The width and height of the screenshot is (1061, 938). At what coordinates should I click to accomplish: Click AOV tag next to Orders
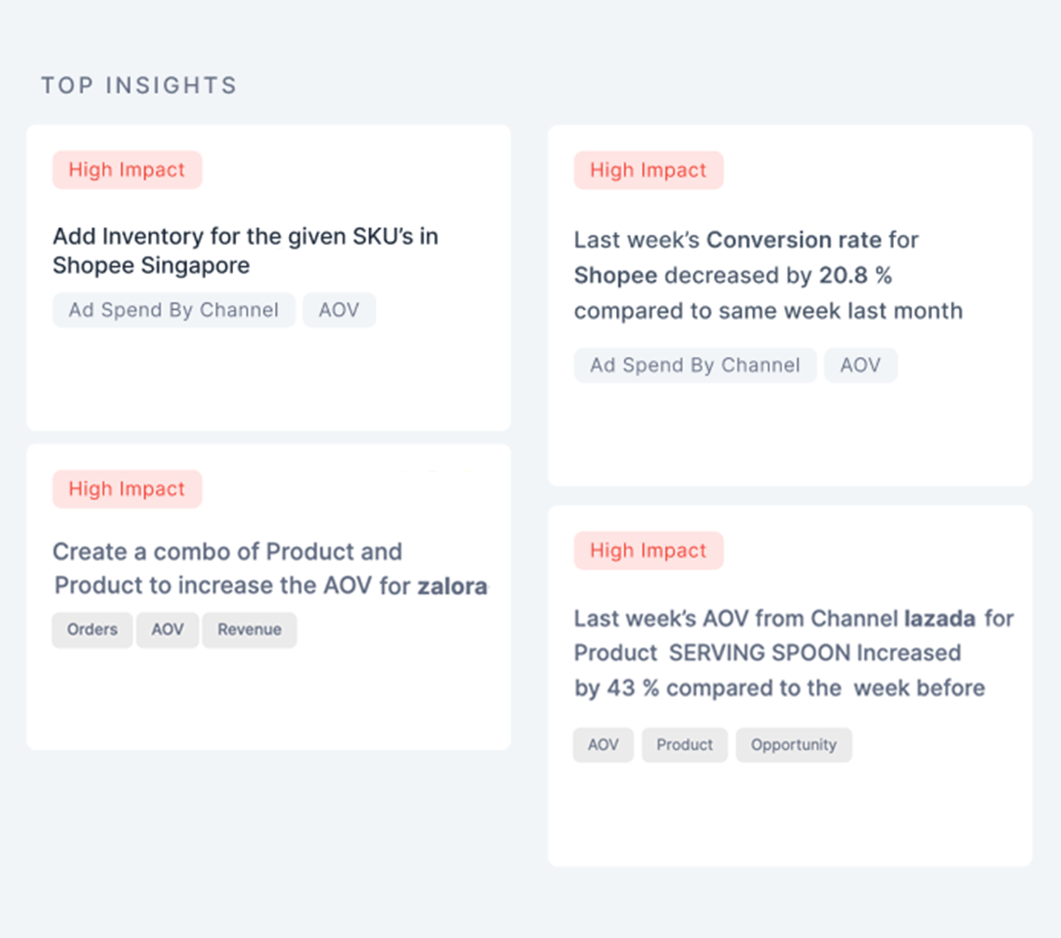[168, 630]
